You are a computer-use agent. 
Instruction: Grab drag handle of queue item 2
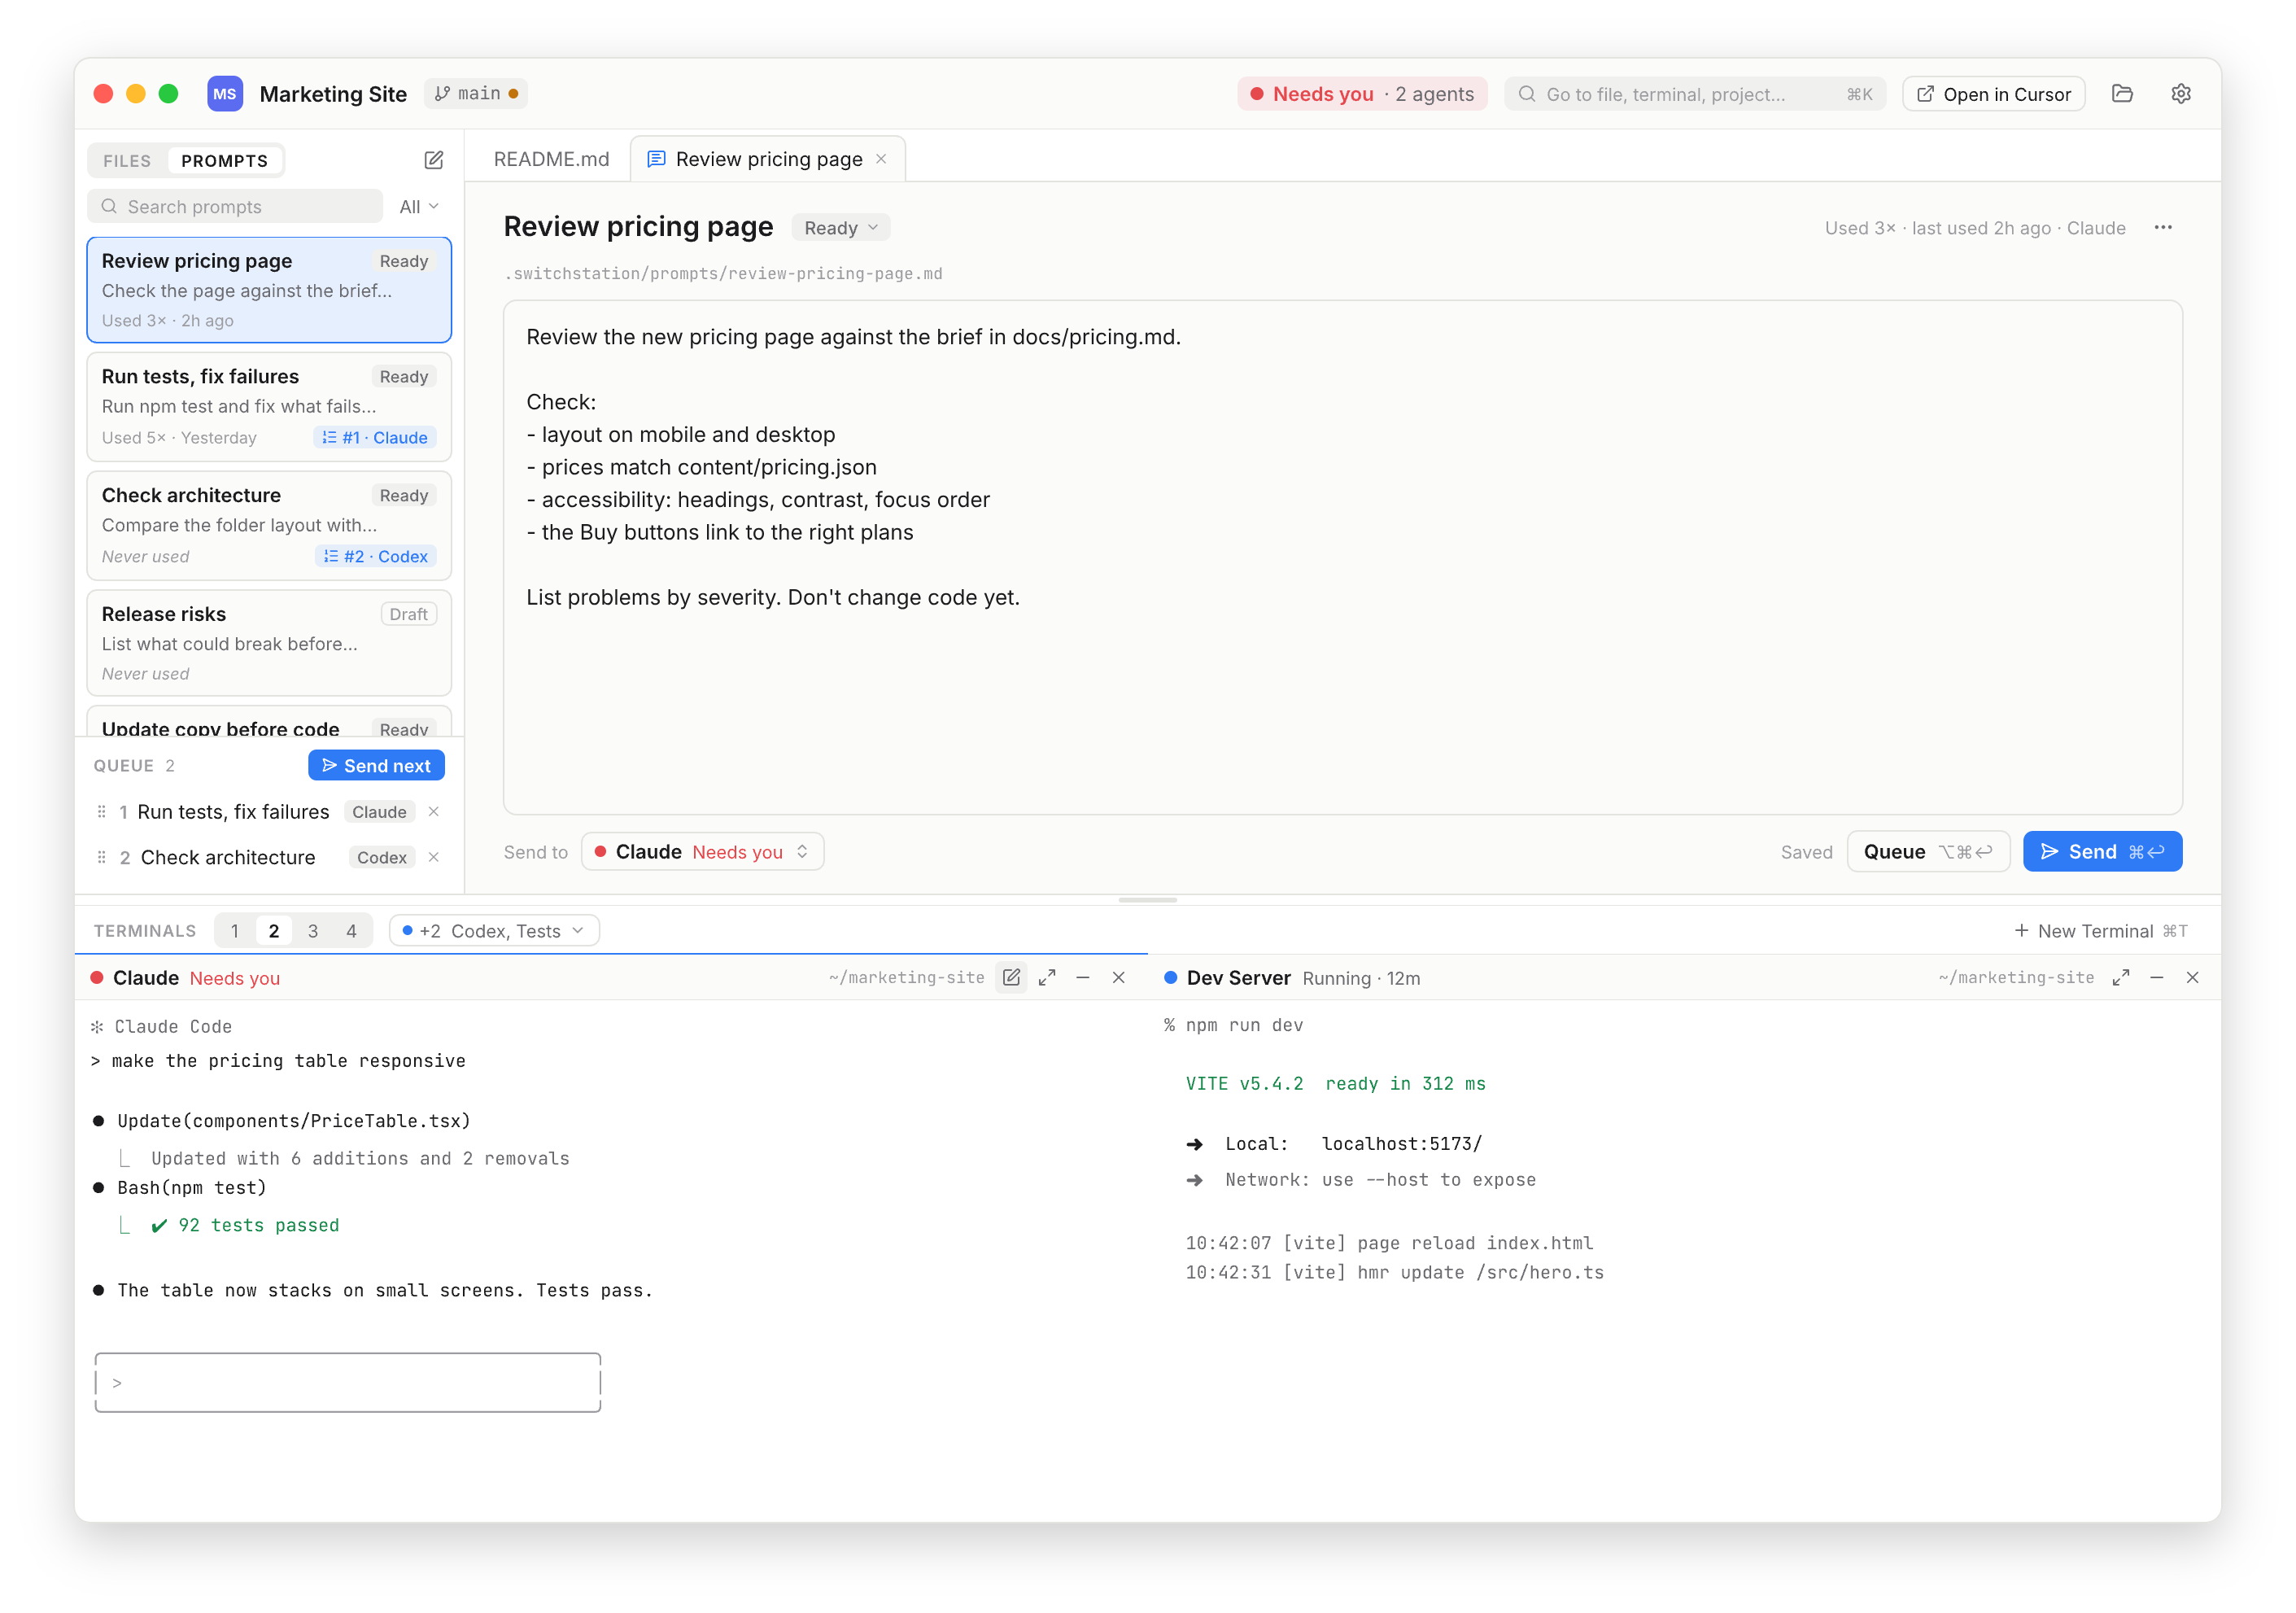101,856
